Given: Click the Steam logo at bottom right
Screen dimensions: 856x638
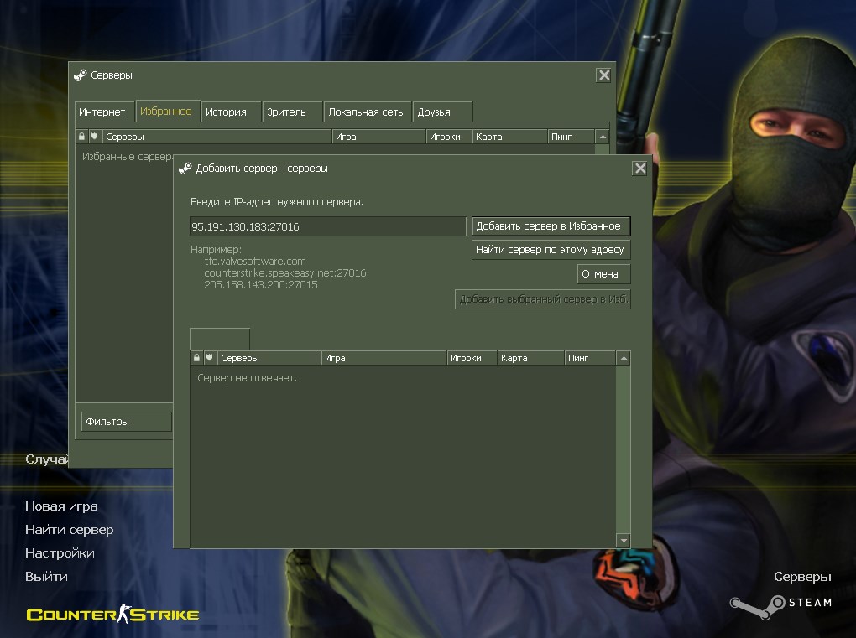Looking at the screenshot, I should pyautogui.click(x=781, y=606).
